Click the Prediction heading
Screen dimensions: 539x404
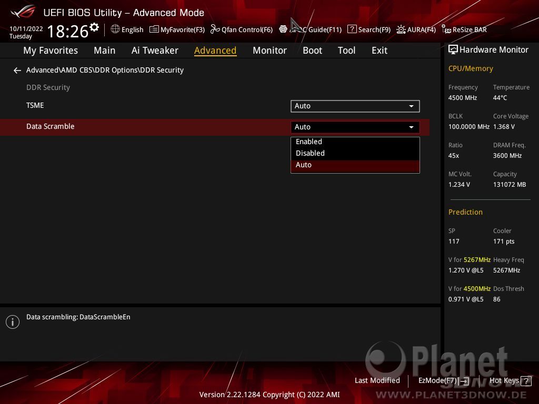pos(465,213)
